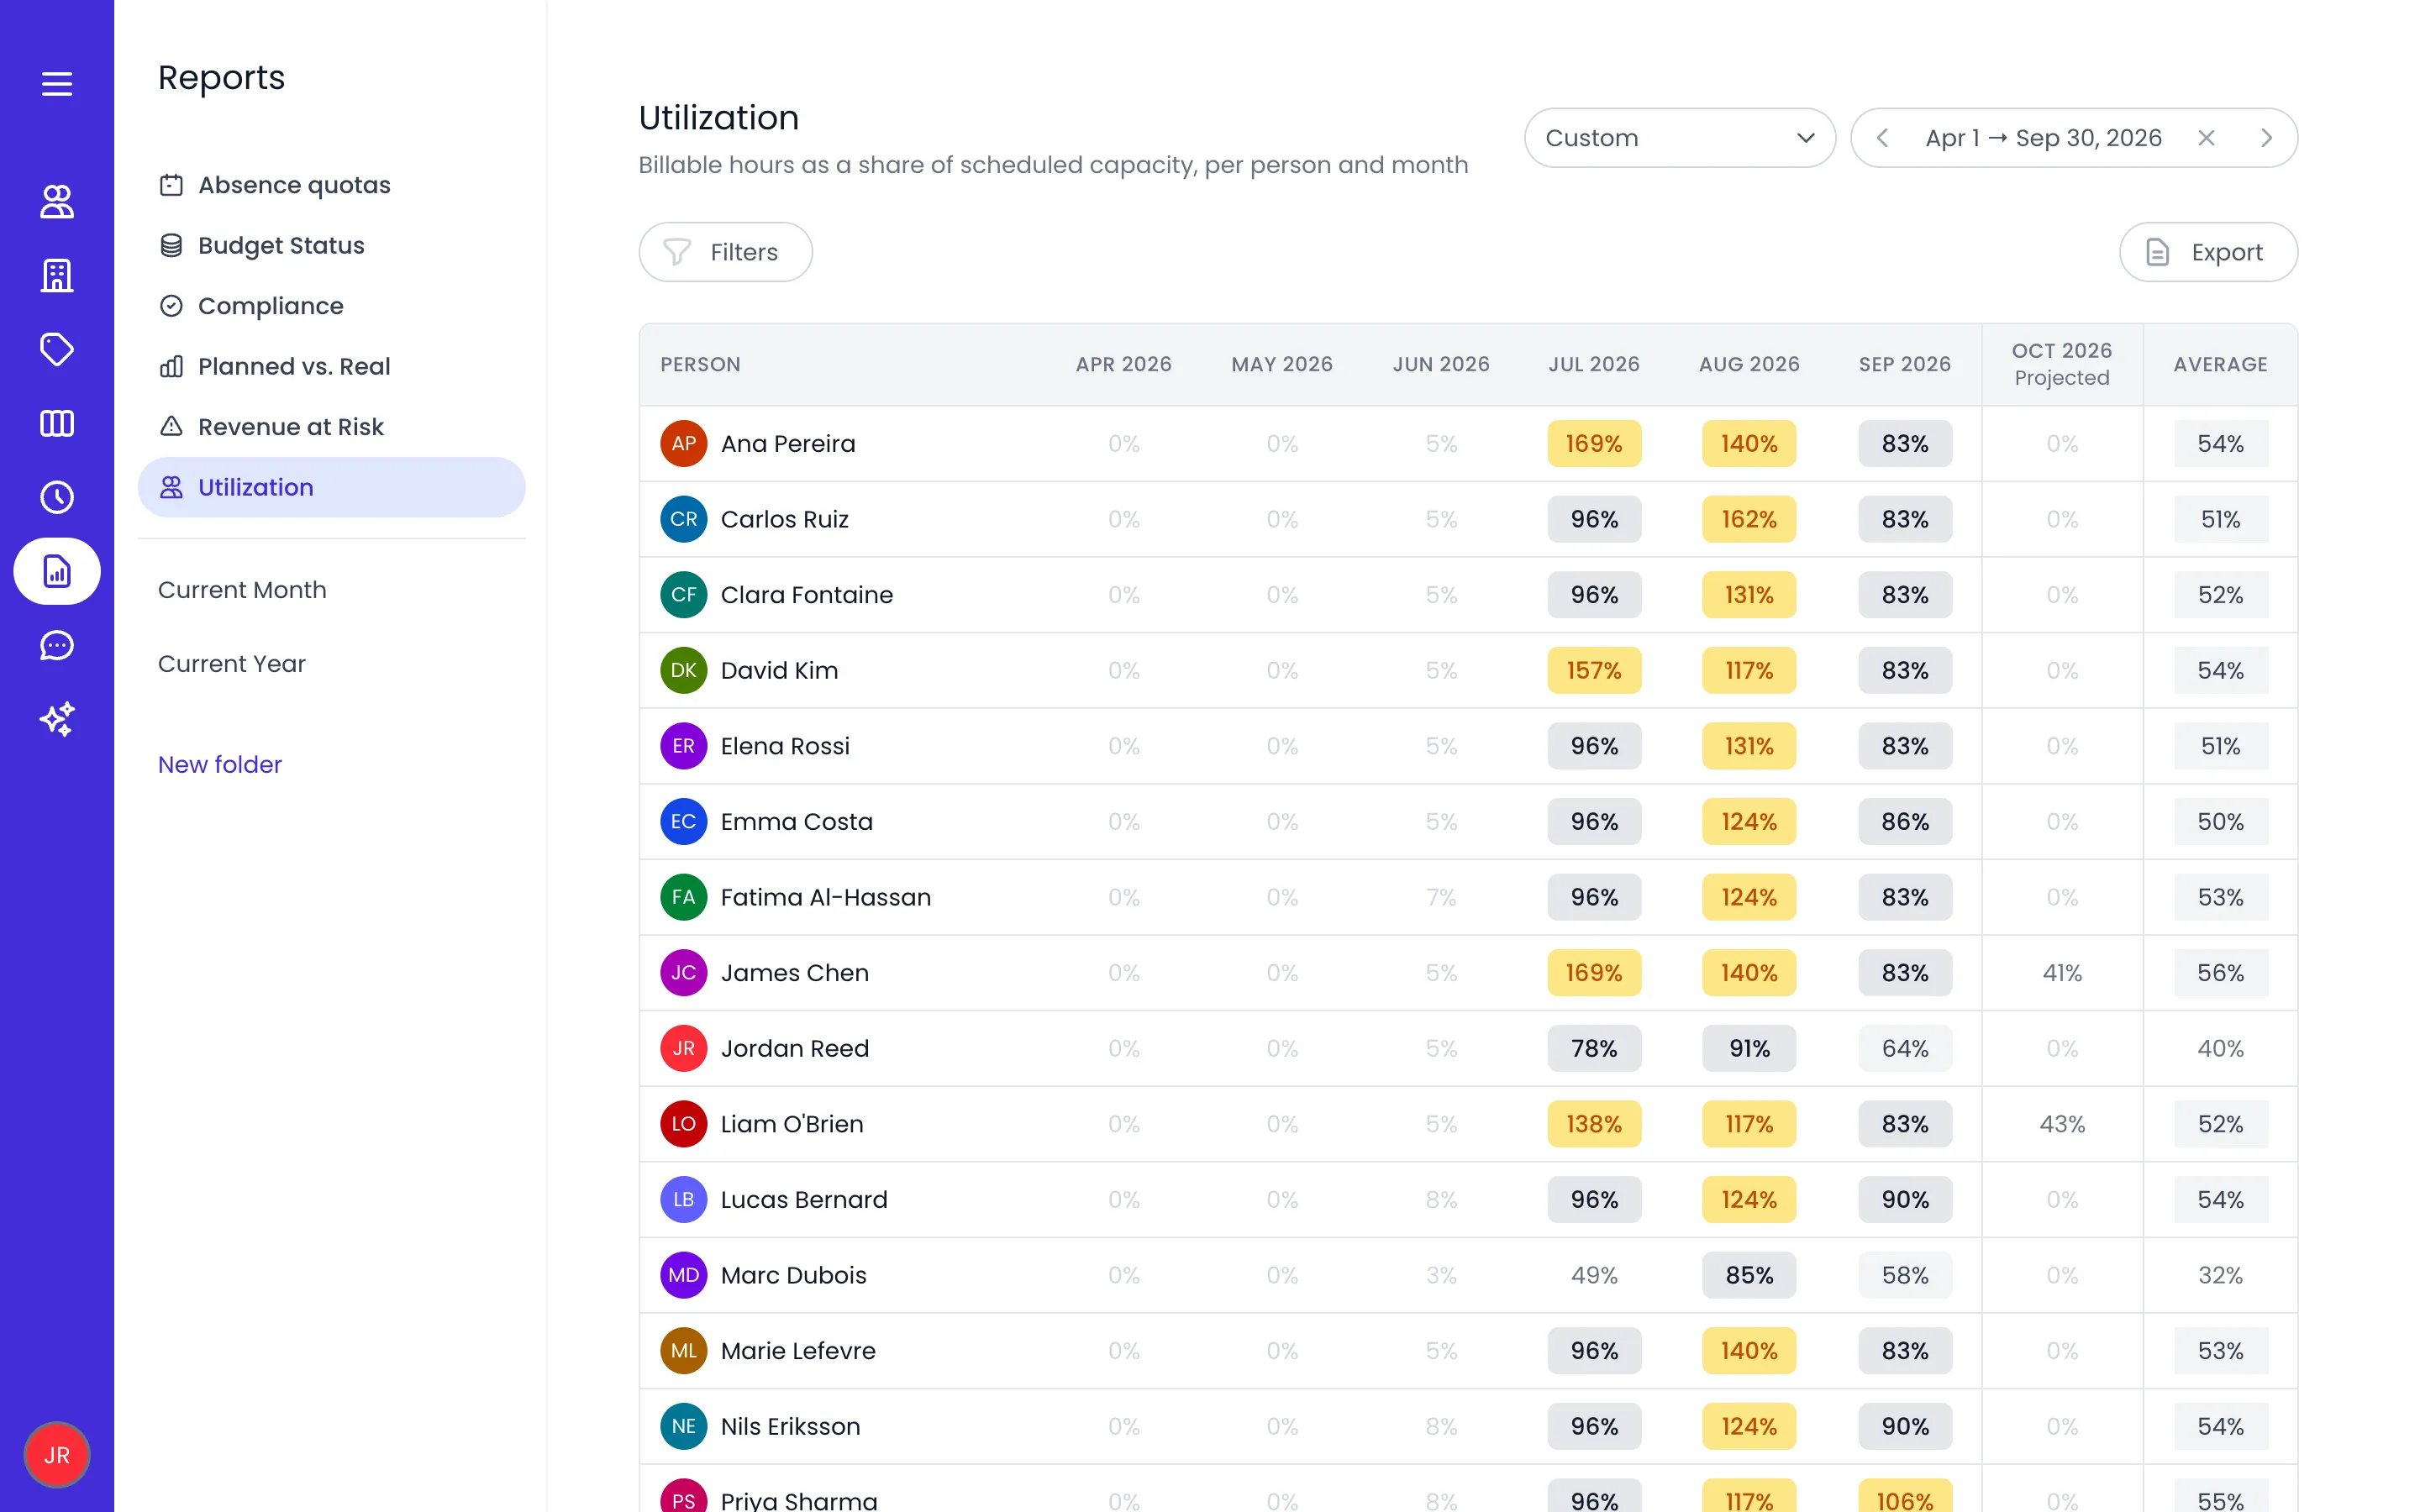This screenshot has width=2420, height=1512.
Task: Click Liam O'Brien's LO avatar
Action: (x=684, y=1124)
